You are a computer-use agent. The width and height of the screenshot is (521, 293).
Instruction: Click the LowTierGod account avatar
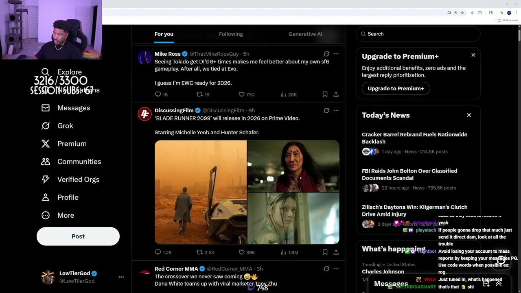click(x=48, y=277)
